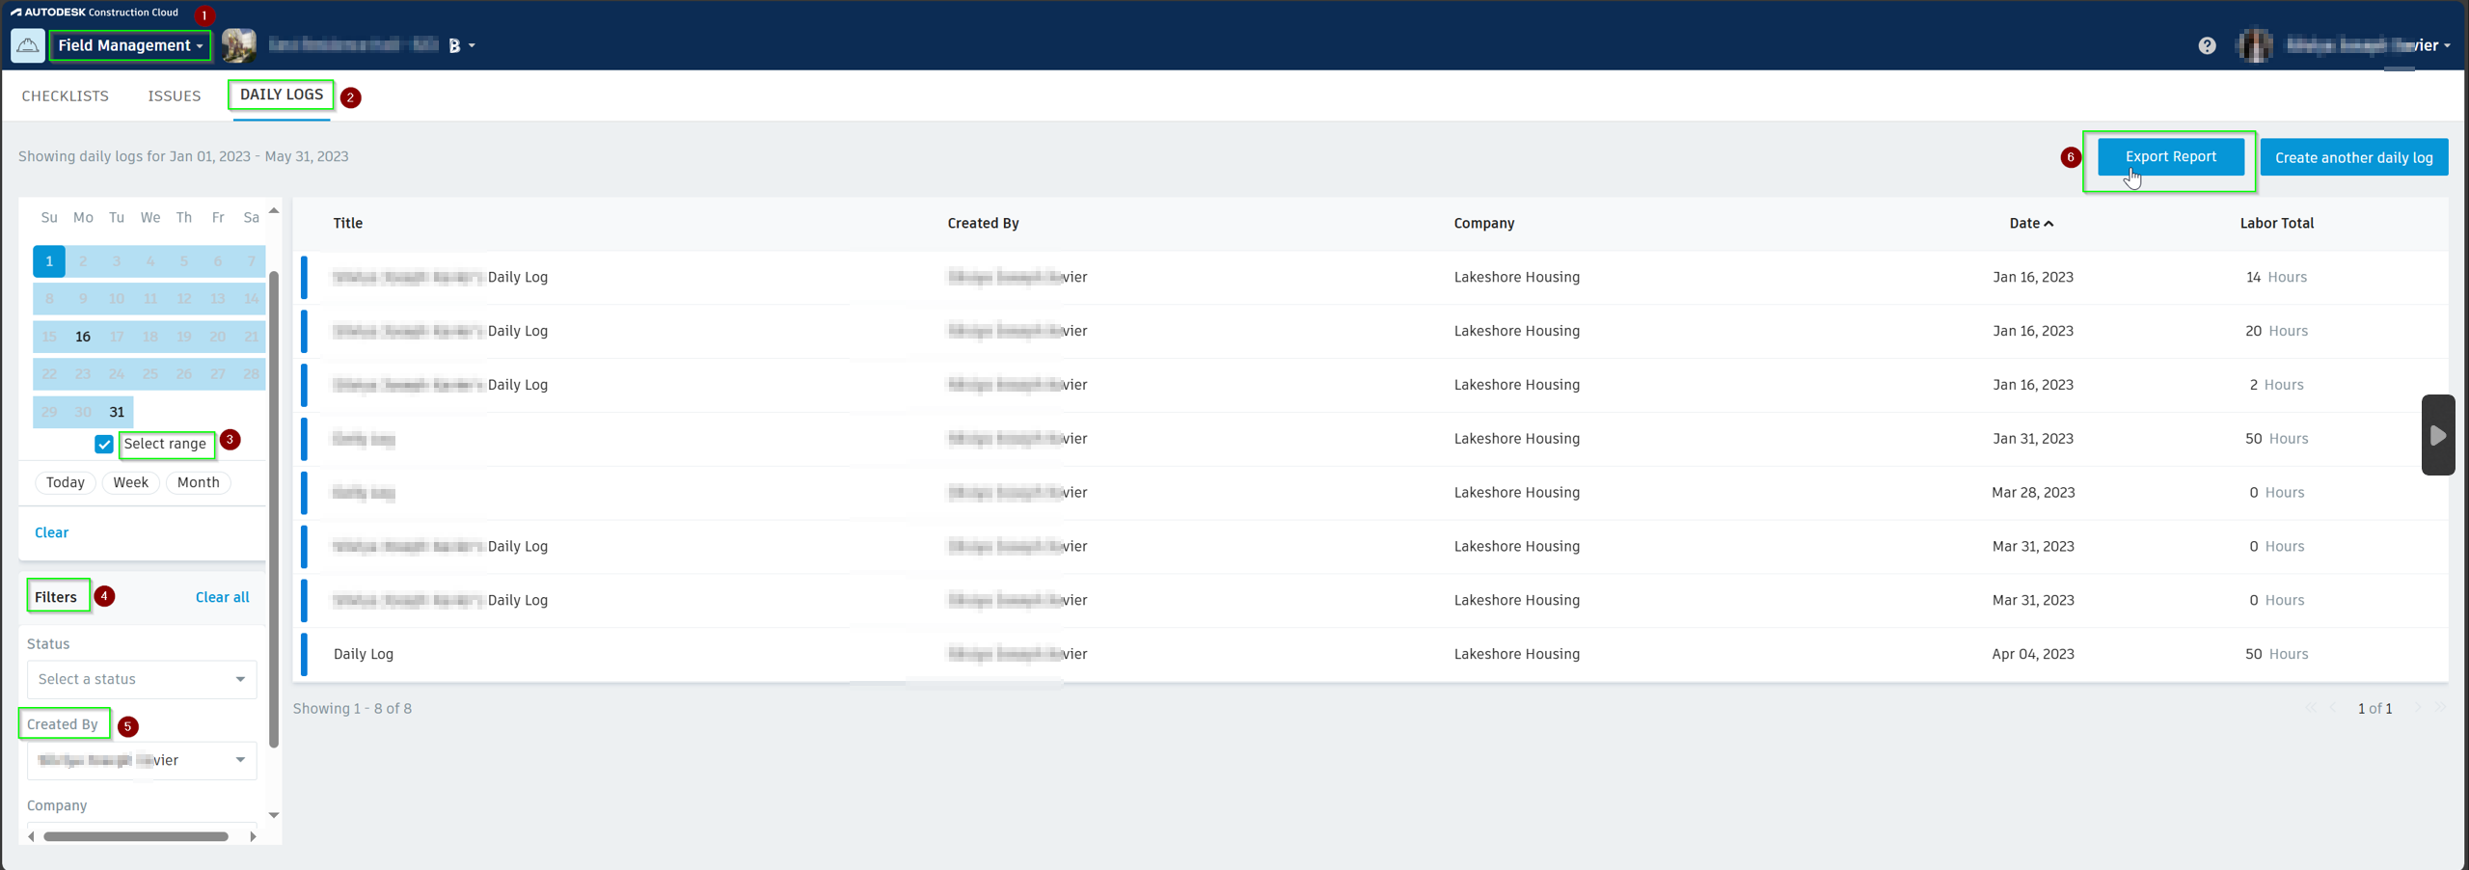Click the user profile avatar
The width and height of the screenshot is (2469, 870).
(2256, 44)
